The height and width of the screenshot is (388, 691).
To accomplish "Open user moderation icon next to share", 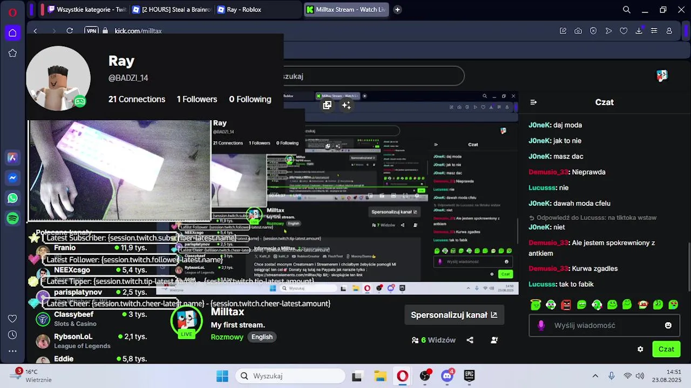I will coord(494,340).
